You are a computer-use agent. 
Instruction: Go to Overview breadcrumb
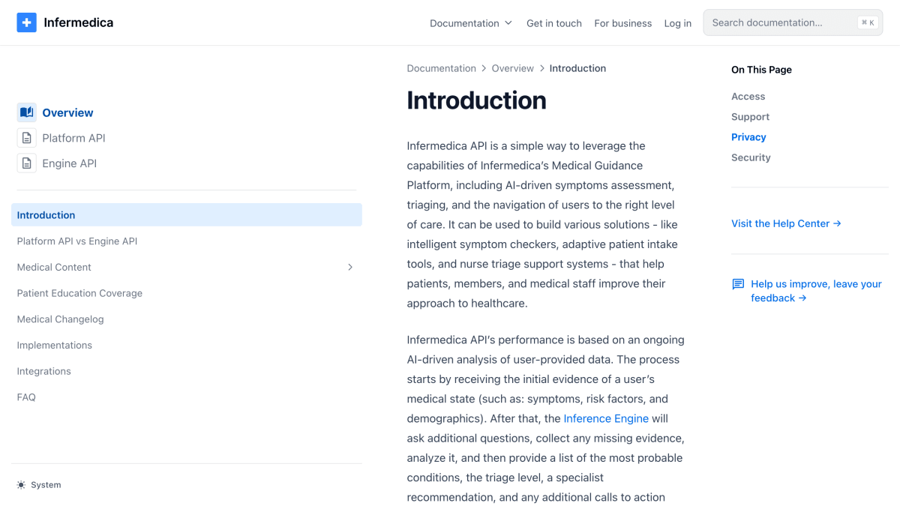(x=513, y=68)
